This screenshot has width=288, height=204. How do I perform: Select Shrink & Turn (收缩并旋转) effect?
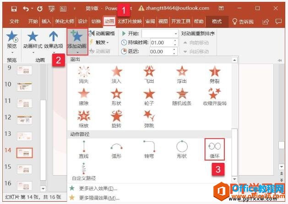coord(215,97)
